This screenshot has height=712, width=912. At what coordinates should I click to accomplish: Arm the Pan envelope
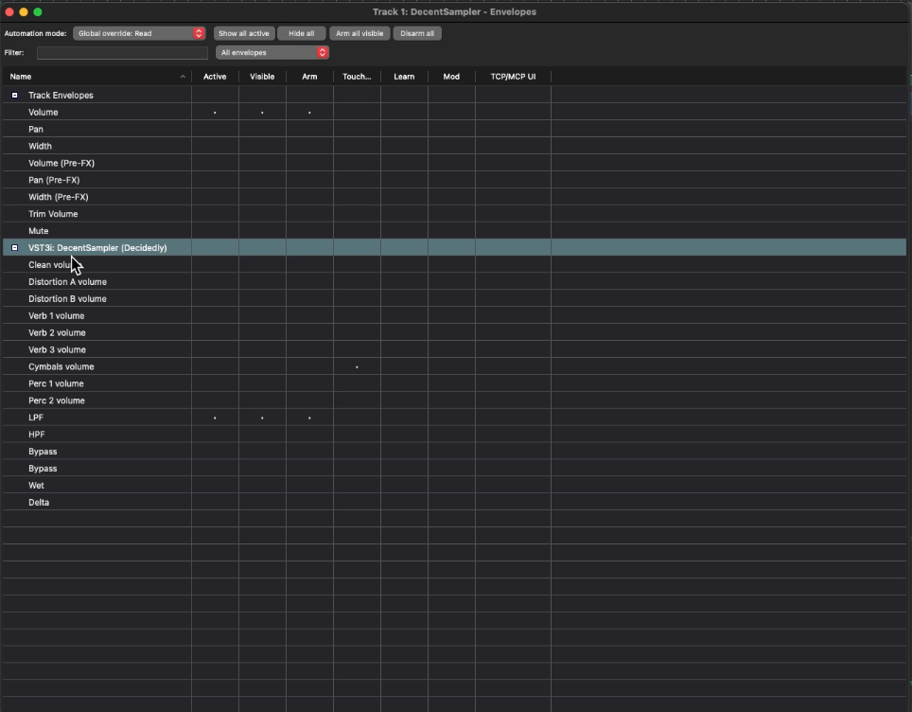309,129
